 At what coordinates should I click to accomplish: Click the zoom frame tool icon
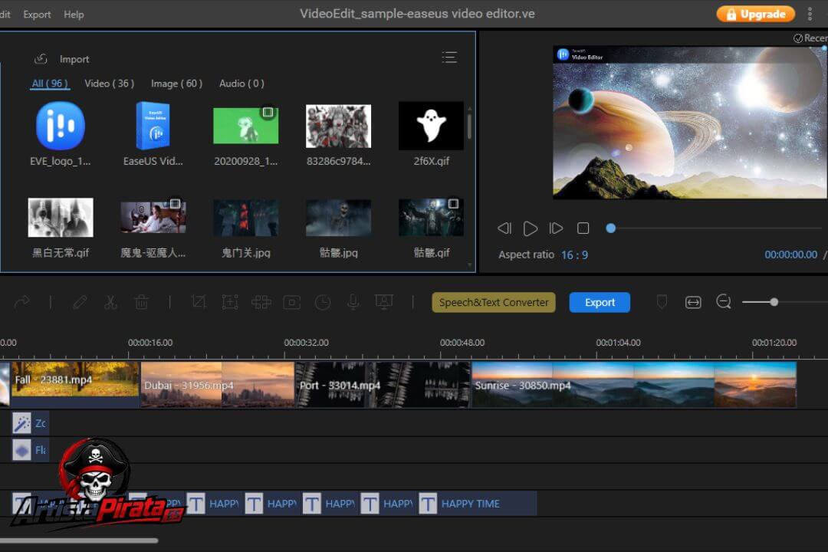tap(230, 302)
